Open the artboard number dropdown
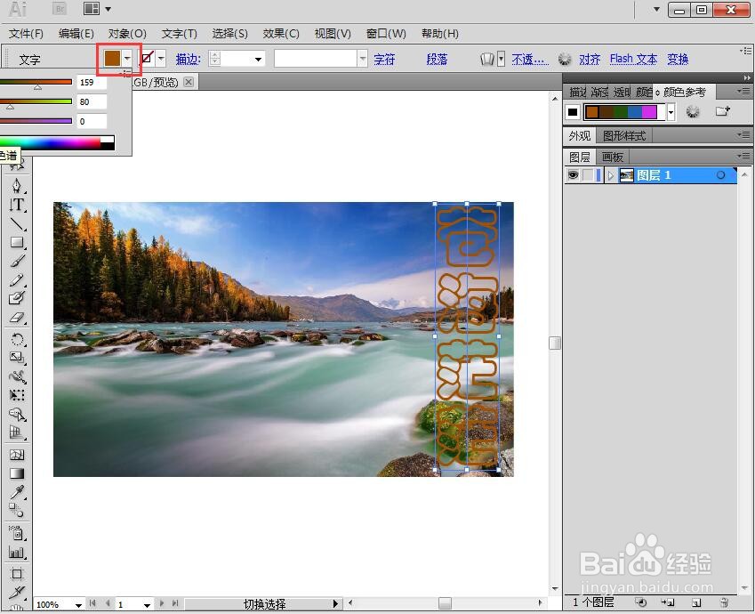Image resolution: width=755 pixels, height=614 pixels. pyautogui.click(x=147, y=604)
